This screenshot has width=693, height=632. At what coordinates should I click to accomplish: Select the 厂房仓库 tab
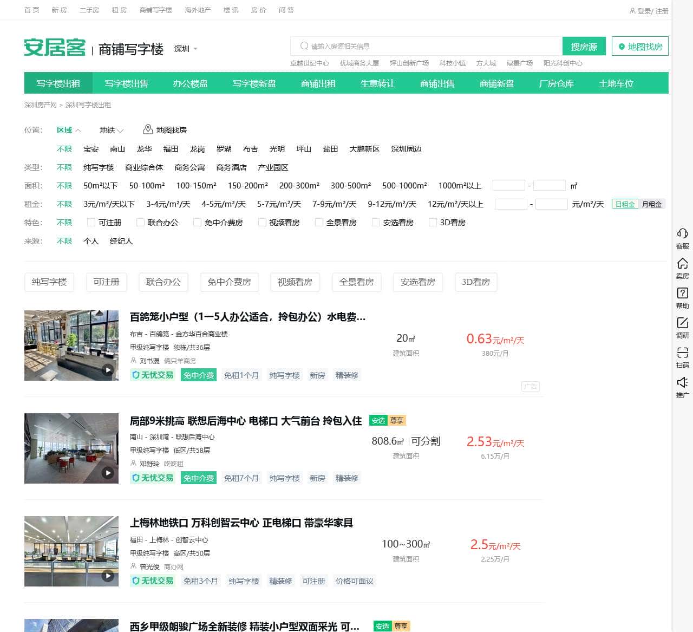(557, 83)
